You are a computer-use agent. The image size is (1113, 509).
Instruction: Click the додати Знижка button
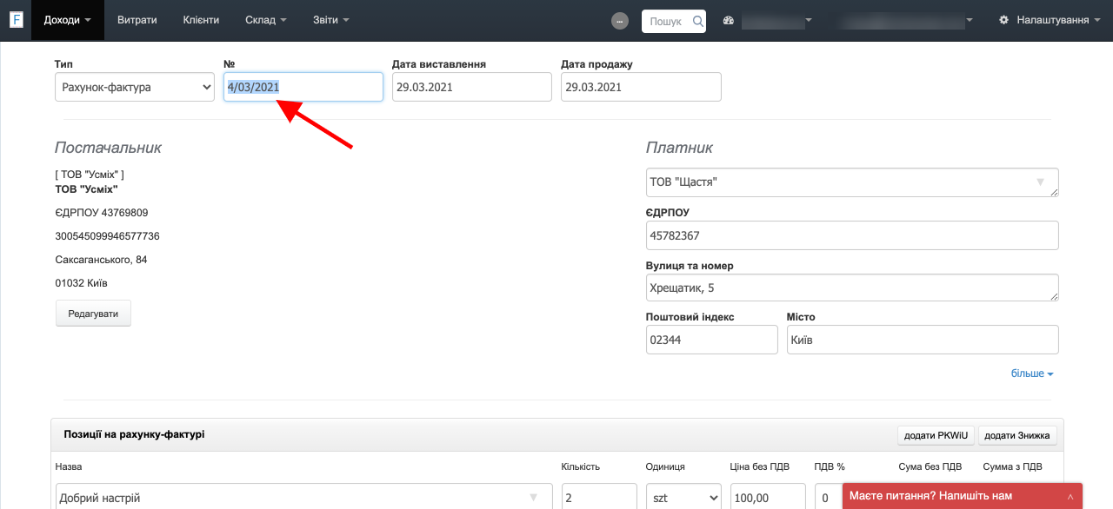coord(1017,435)
